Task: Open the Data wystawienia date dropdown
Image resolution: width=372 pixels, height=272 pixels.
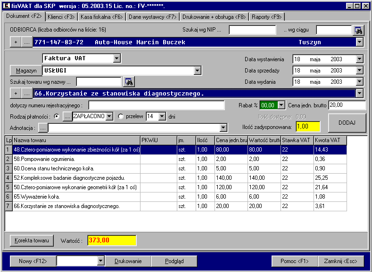Action: [359, 59]
